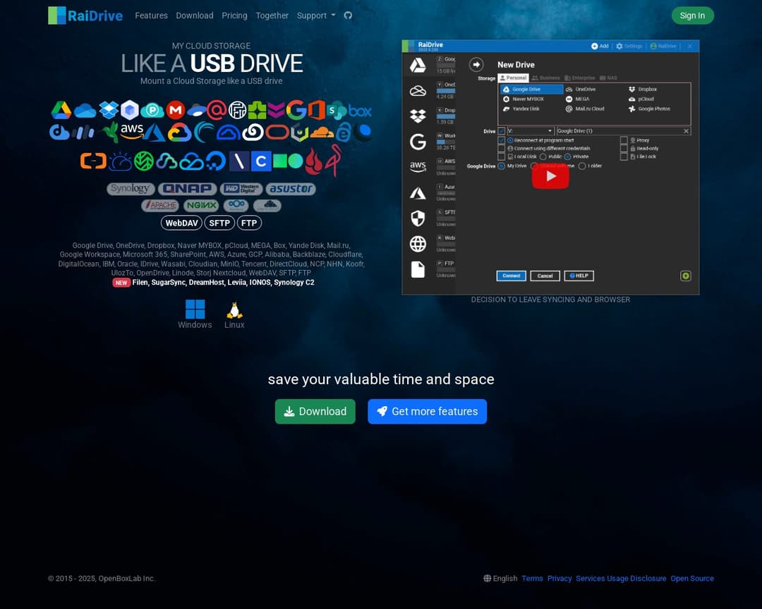This screenshot has width=762, height=609.
Task: Click the green hummingbird logo
Action: point(110,132)
